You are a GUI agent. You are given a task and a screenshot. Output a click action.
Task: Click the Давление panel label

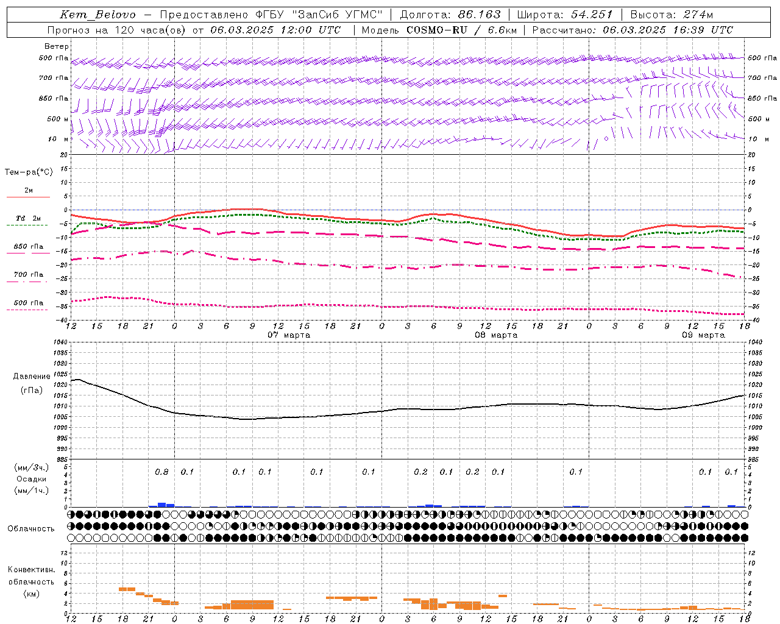point(32,377)
